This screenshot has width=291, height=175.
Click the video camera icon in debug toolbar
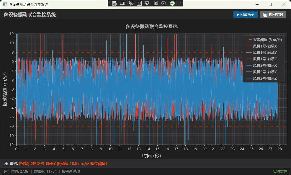coord(122,3)
